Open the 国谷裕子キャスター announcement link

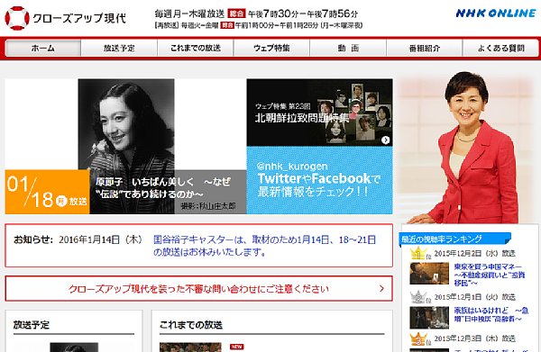(x=264, y=246)
